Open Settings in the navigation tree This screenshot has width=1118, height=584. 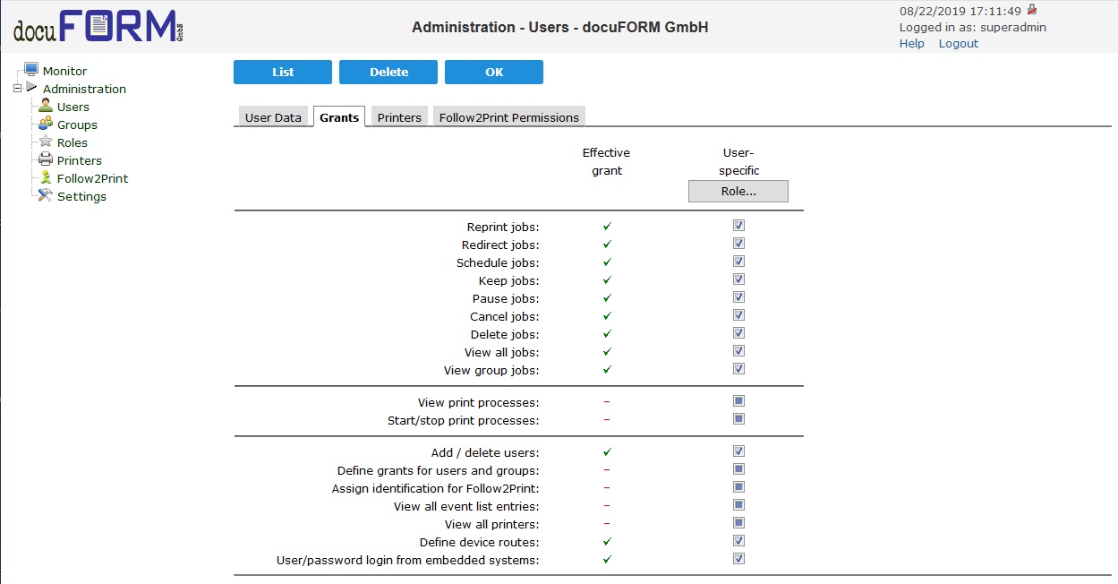point(81,196)
